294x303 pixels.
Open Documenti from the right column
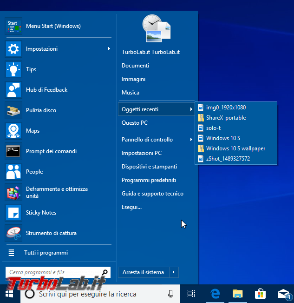[135, 66]
